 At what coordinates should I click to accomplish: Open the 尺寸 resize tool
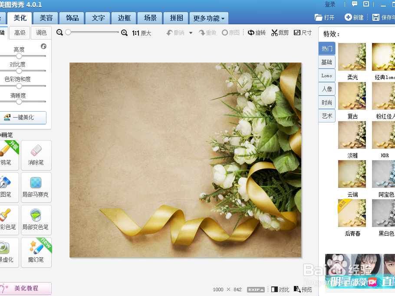(303, 32)
